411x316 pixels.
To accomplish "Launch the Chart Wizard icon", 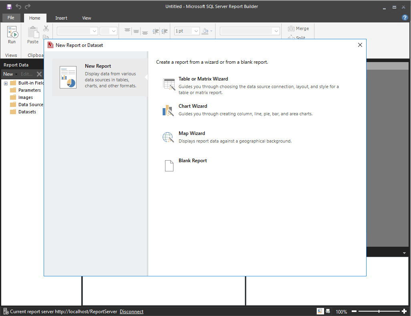I will click(x=168, y=111).
